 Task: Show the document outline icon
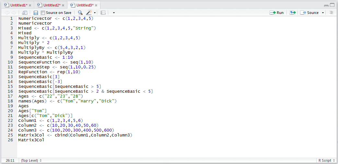(x=331, y=13)
